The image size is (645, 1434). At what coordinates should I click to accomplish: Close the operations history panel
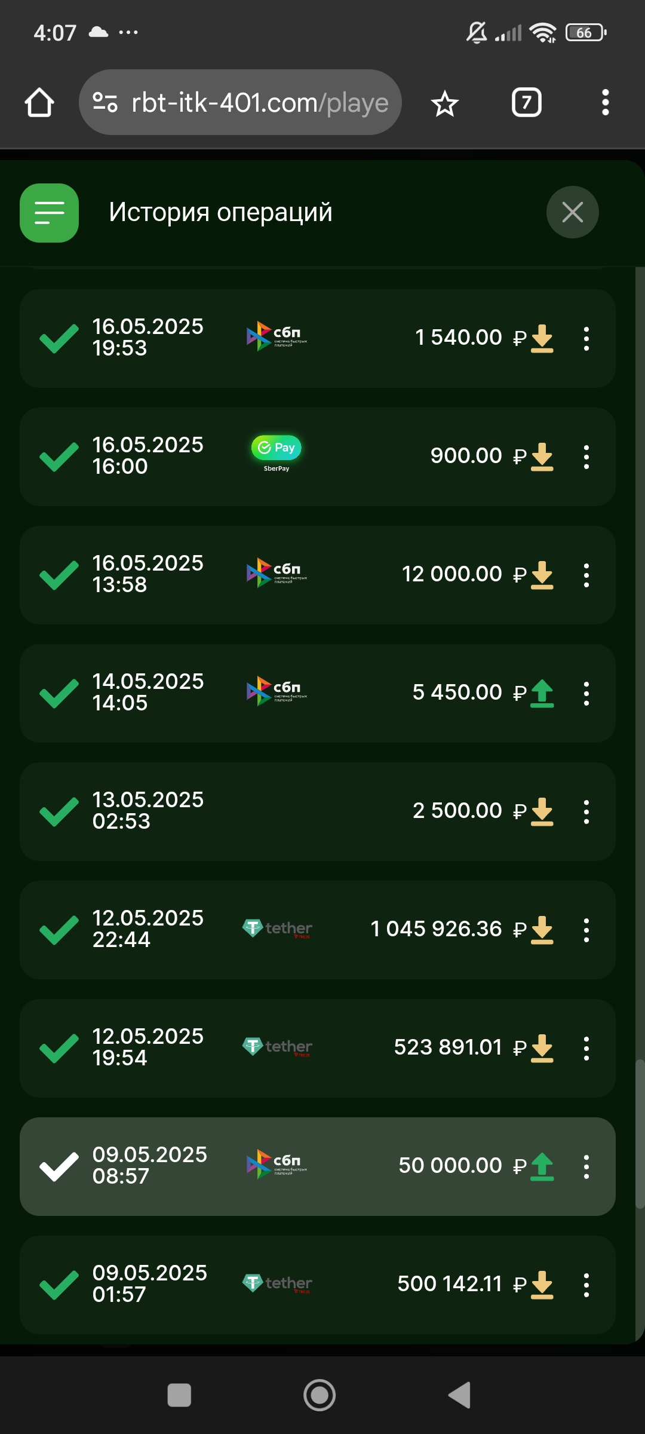(x=572, y=212)
